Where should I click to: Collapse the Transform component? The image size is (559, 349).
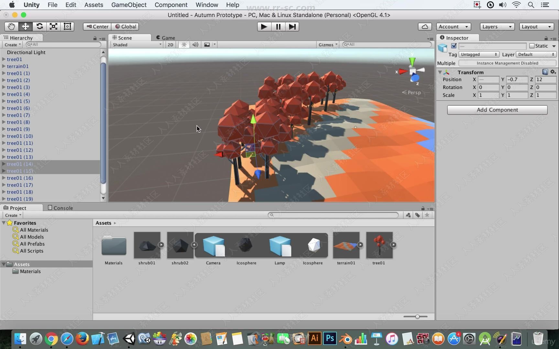tap(440, 72)
